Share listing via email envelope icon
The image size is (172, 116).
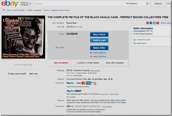click(x=147, y=23)
